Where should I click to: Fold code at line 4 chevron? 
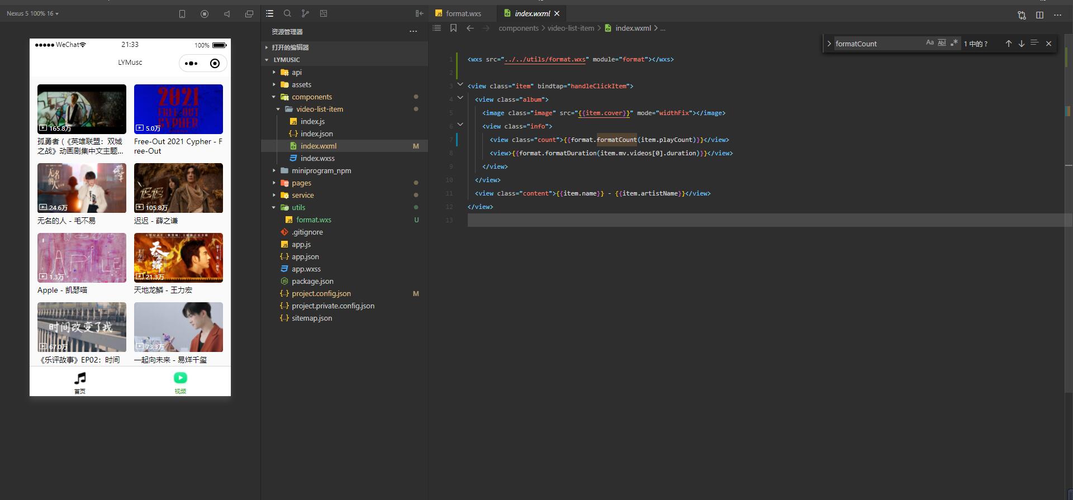click(x=460, y=98)
